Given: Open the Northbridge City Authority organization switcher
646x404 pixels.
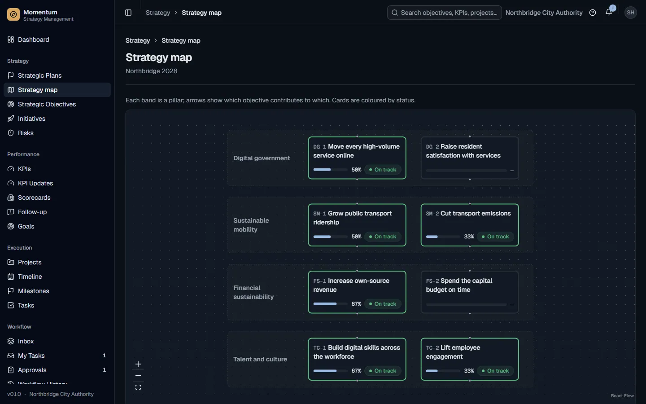Looking at the screenshot, I should (x=544, y=13).
